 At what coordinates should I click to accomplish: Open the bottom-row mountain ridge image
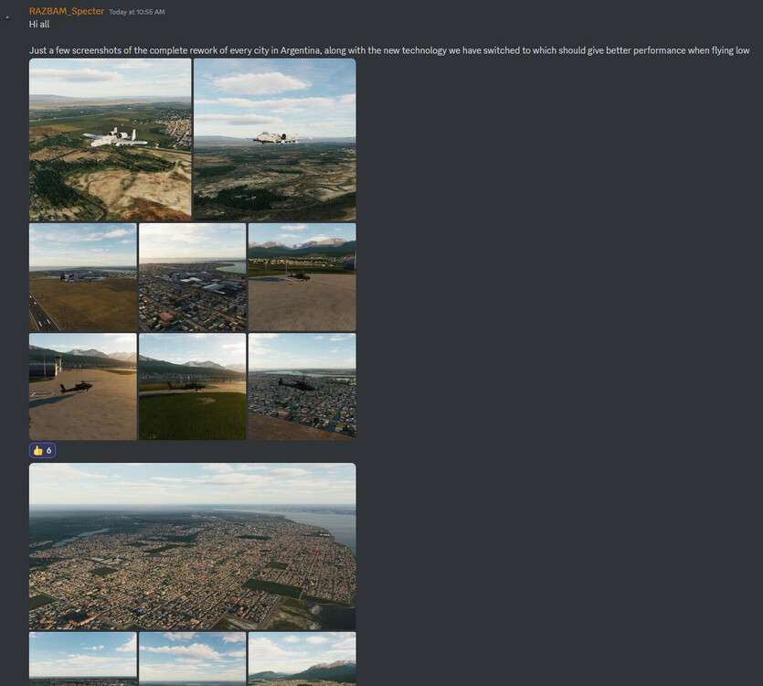[302, 659]
